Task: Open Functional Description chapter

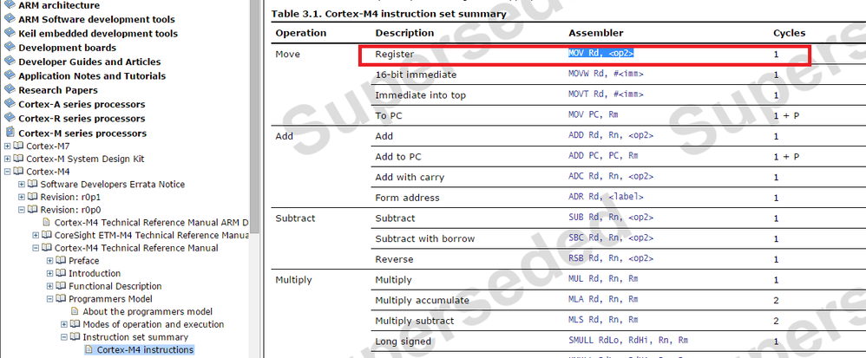Action: click(115, 286)
